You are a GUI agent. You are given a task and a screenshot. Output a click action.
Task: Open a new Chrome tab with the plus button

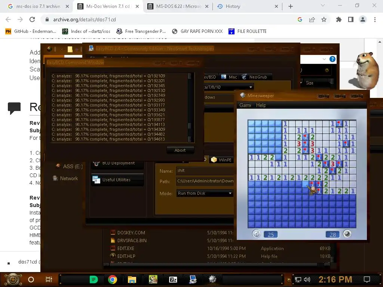(x=290, y=7)
